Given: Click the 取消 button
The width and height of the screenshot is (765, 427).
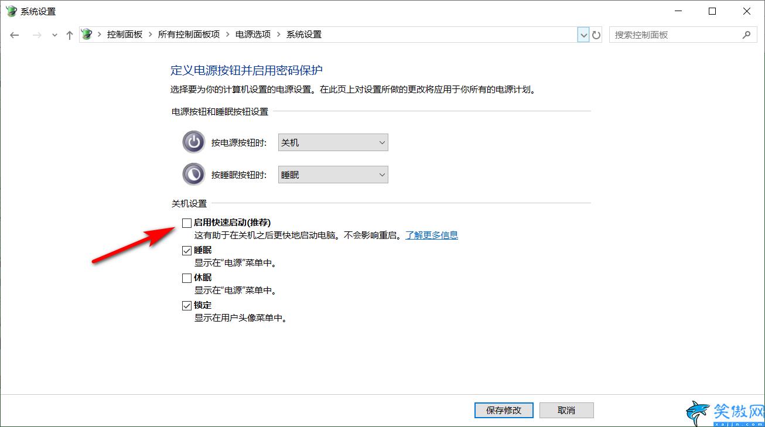Looking at the screenshot, I should click(x=566, y=410).
